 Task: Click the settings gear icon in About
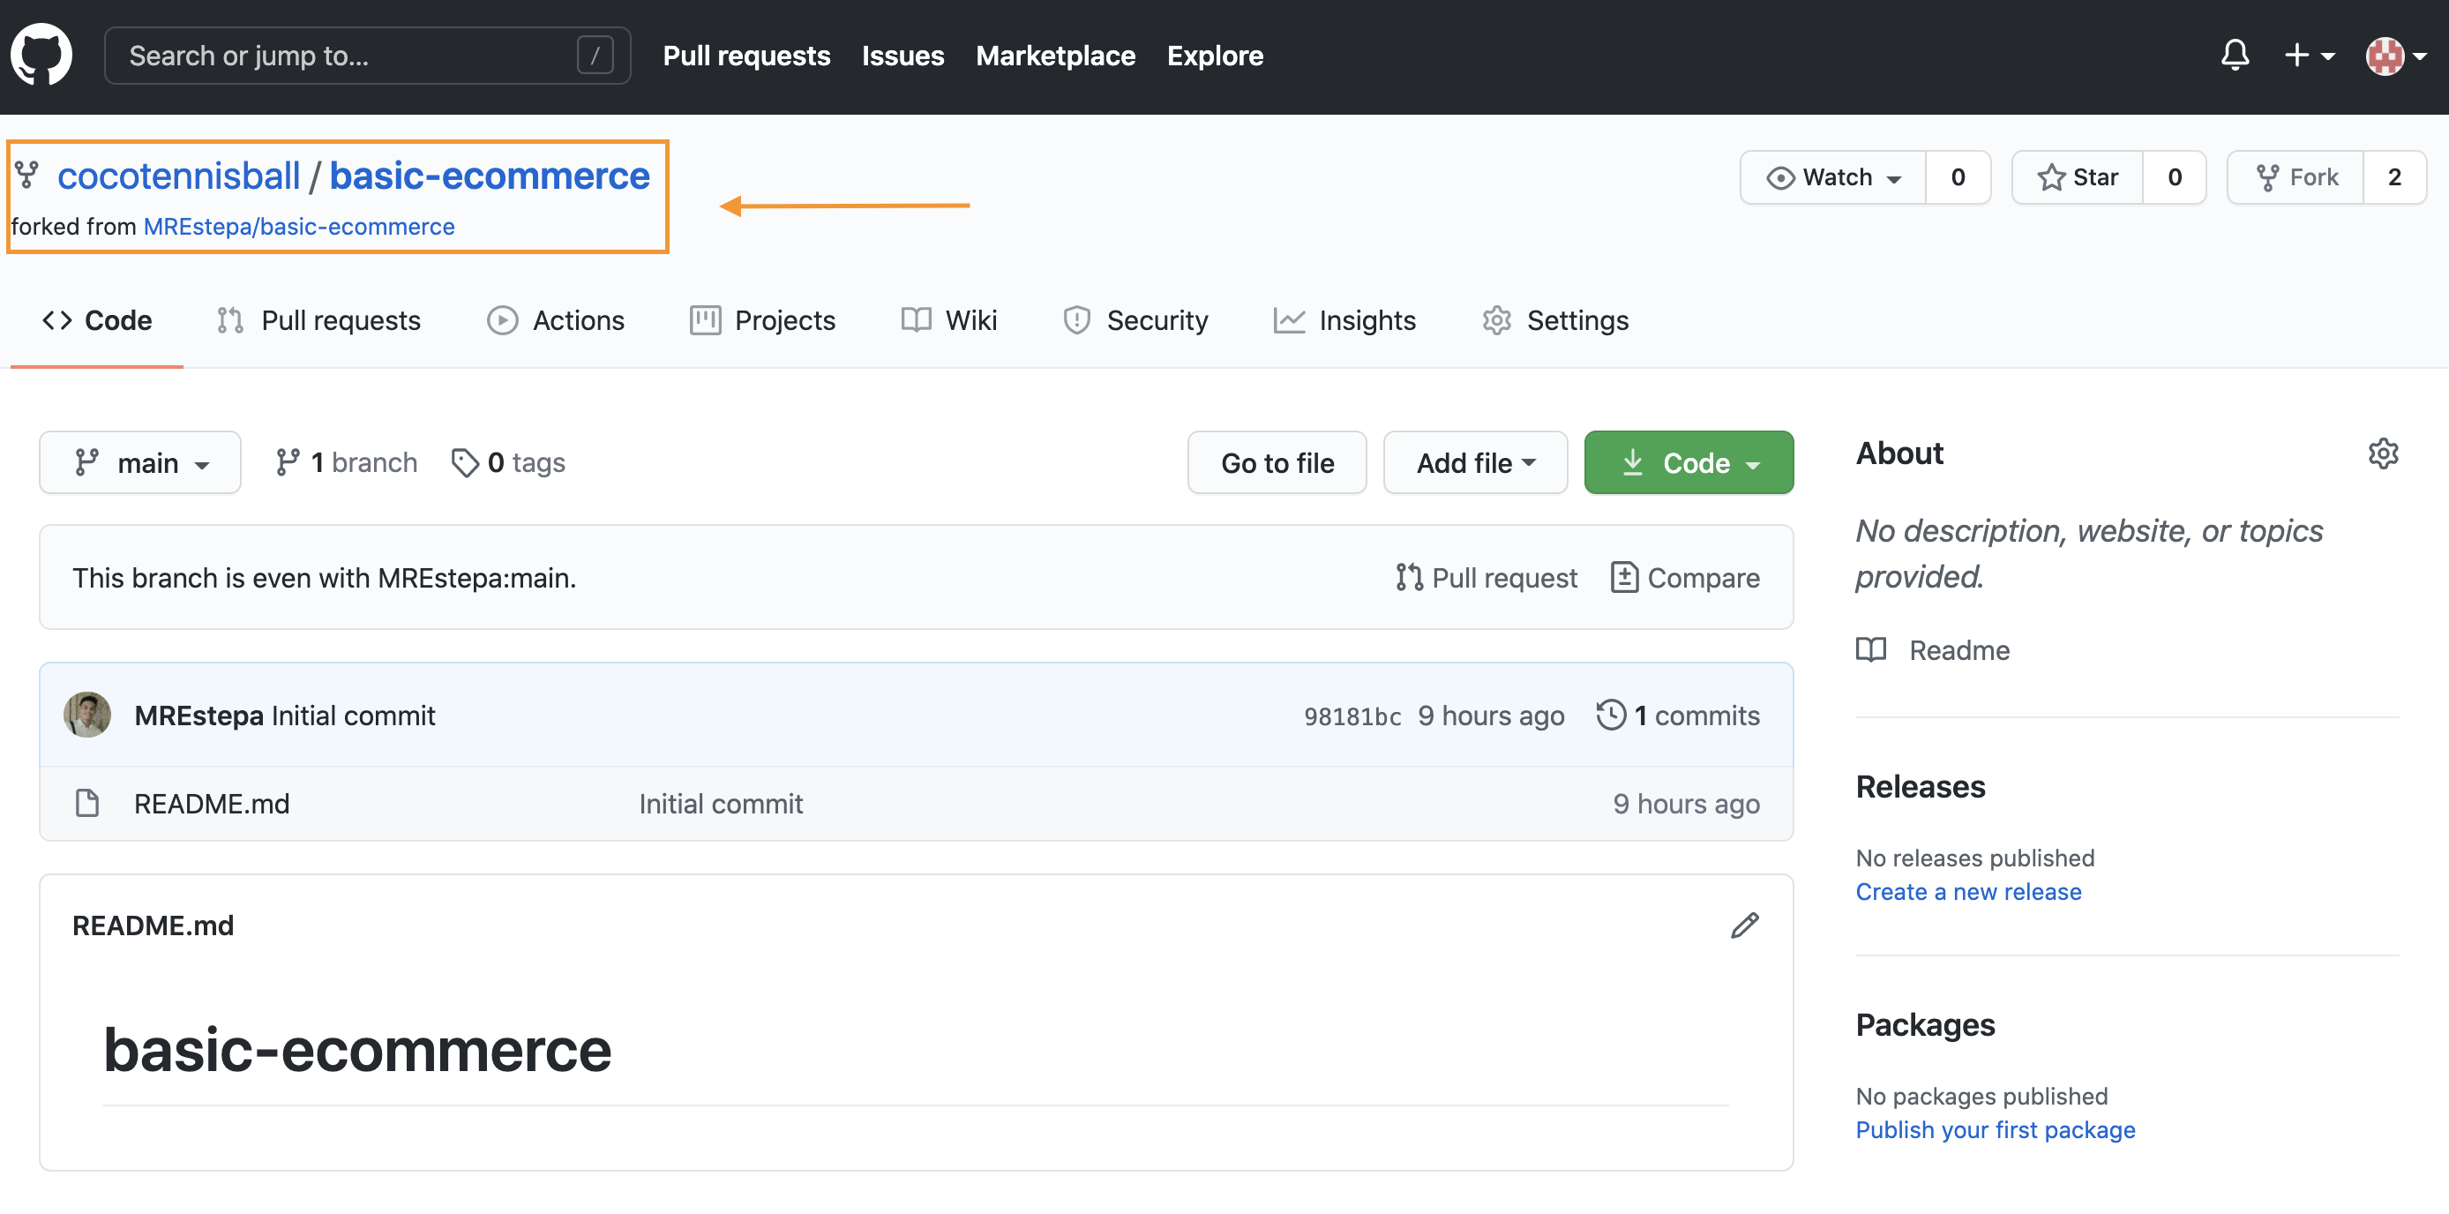click(2385, 454)
